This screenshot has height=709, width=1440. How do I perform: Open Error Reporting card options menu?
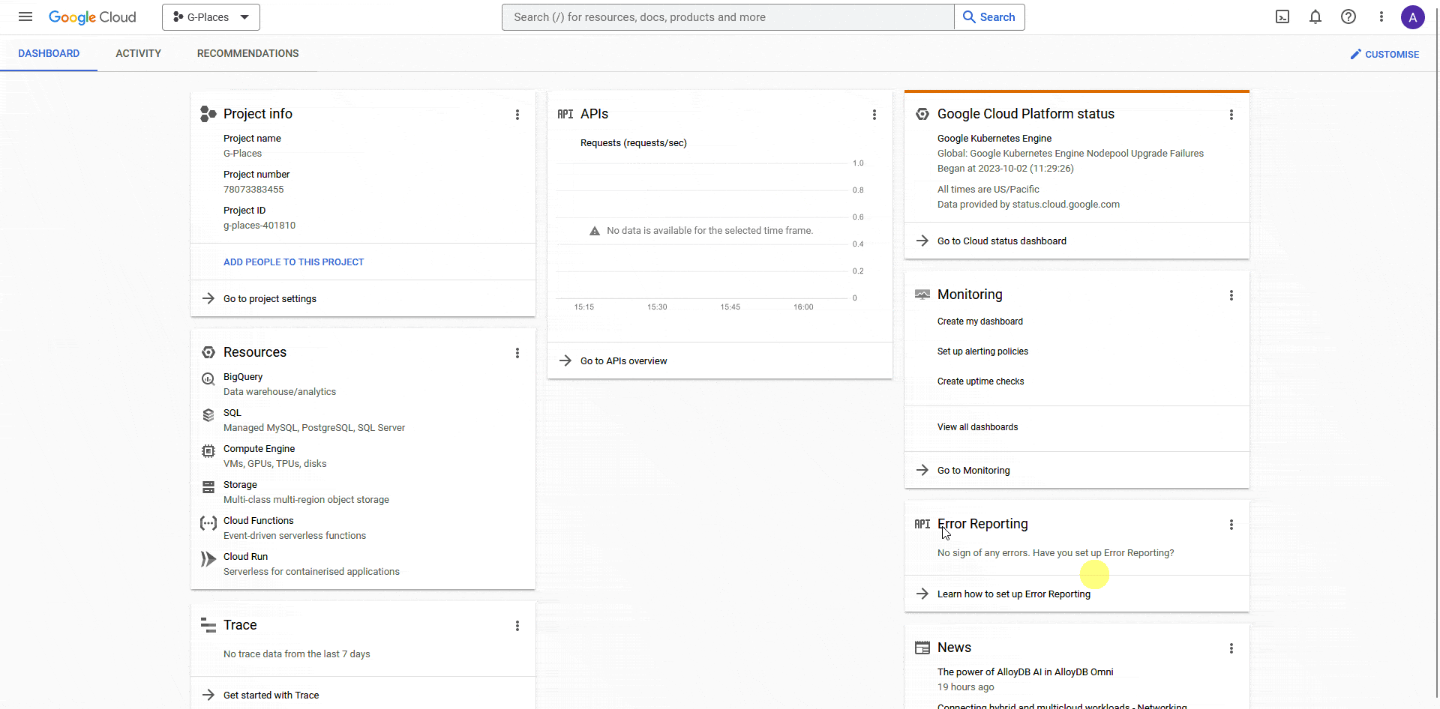(x=1231, y=525)
